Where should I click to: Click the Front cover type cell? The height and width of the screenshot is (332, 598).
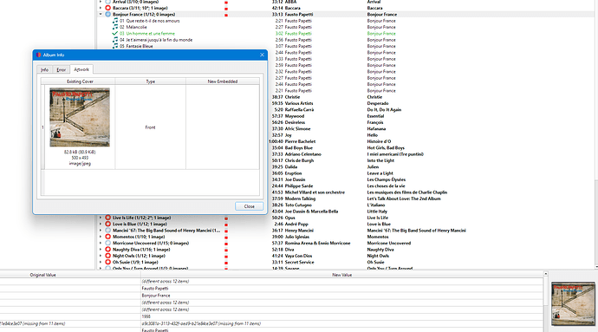150,127
